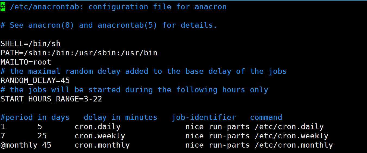The width and height of the screenshot is (367, 153).
Task: Place cursor on RANDOM_DELAY=45 value
Action: [65, 81]
